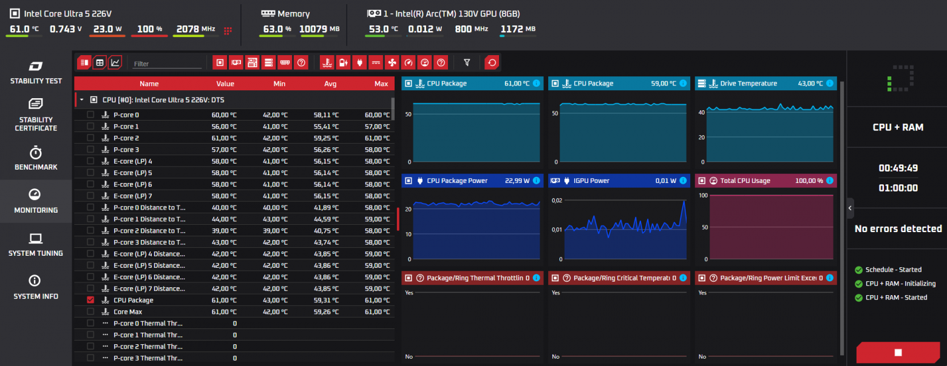Focus the Filter text field
Viewport: 947px width, 366px height.
pos(167,64)
